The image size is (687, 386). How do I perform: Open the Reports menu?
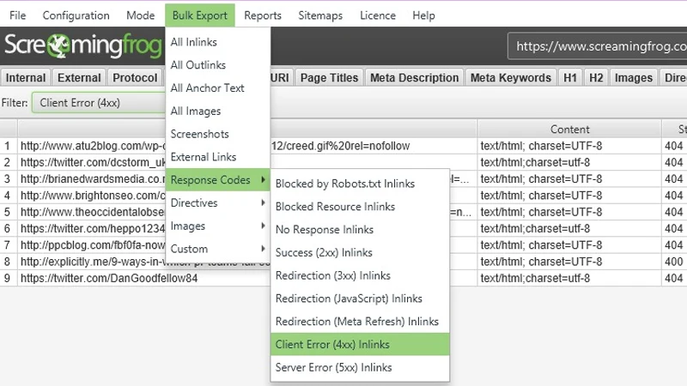[263, 15]
